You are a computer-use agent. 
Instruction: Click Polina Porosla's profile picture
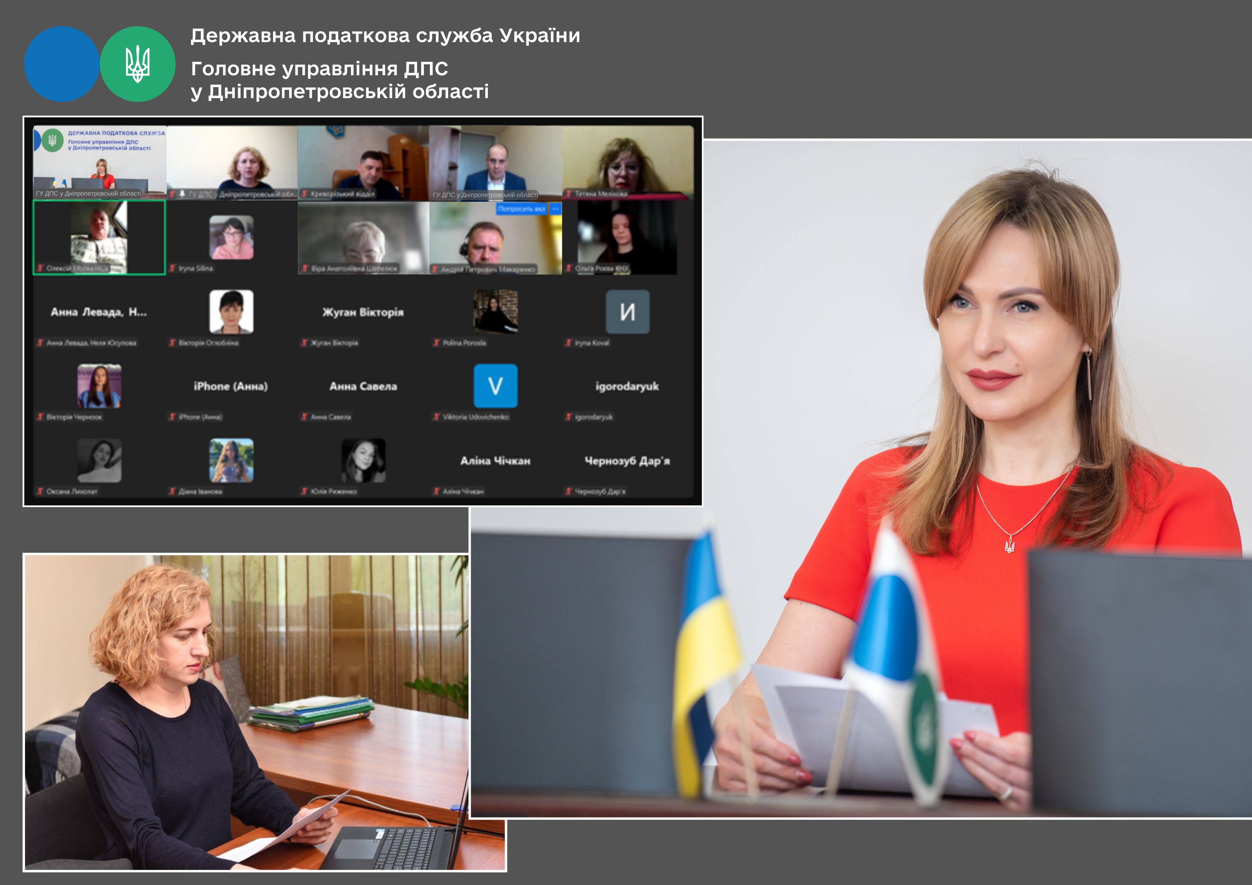[x=496, y=312]
